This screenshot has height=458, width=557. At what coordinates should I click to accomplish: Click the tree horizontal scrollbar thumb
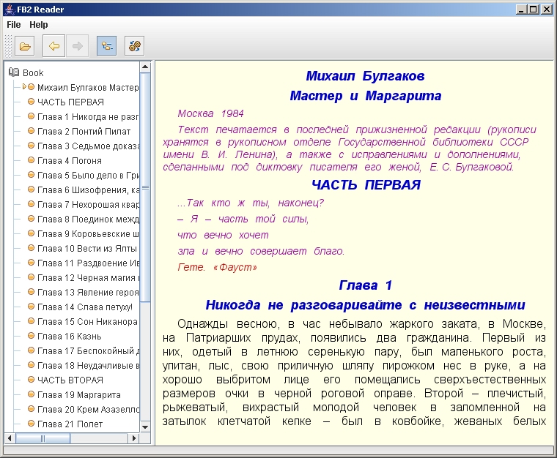[x=43, y=438]
